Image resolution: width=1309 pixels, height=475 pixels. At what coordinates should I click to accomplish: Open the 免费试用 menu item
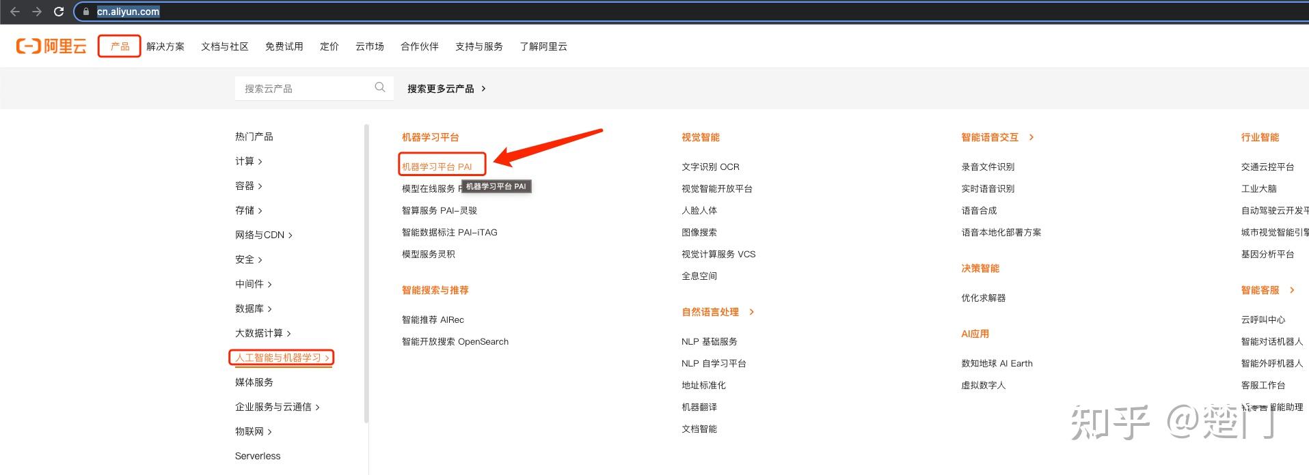pos(284,46)
